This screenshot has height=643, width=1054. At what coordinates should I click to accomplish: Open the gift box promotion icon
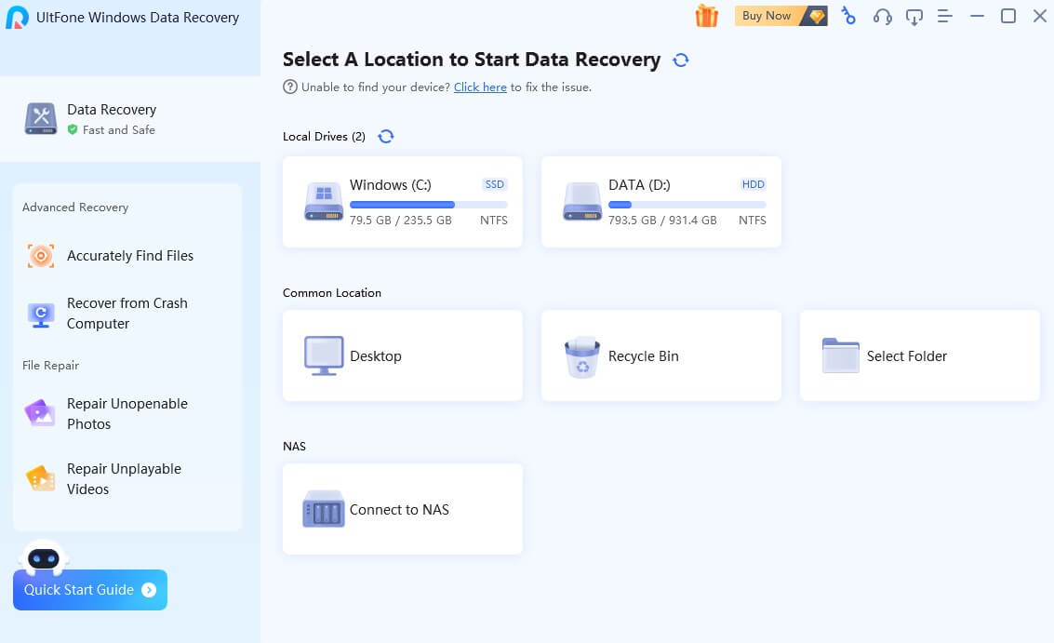(706, 16)
